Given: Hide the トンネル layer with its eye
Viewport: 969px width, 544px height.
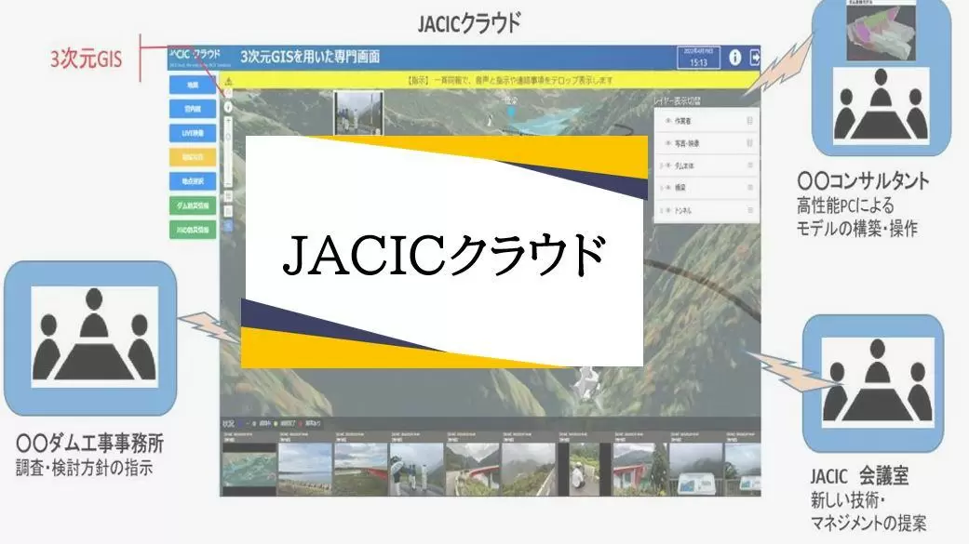Looking at the screenshot, I should tap(668, 210).
